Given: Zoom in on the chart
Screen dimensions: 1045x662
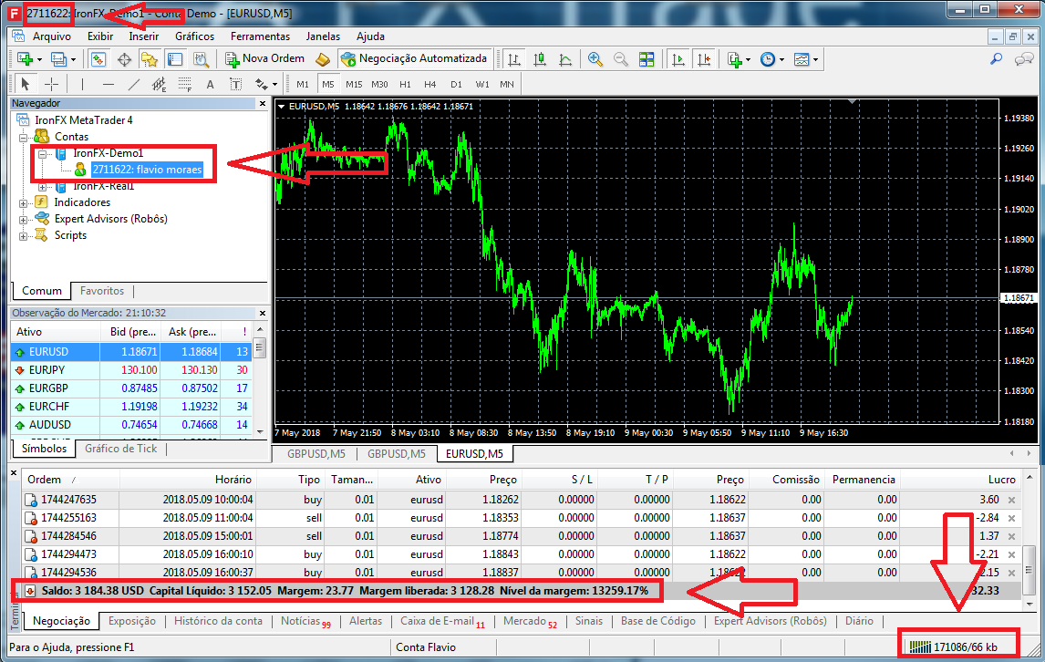Looking at the screenshot, I should click(595, 59).
